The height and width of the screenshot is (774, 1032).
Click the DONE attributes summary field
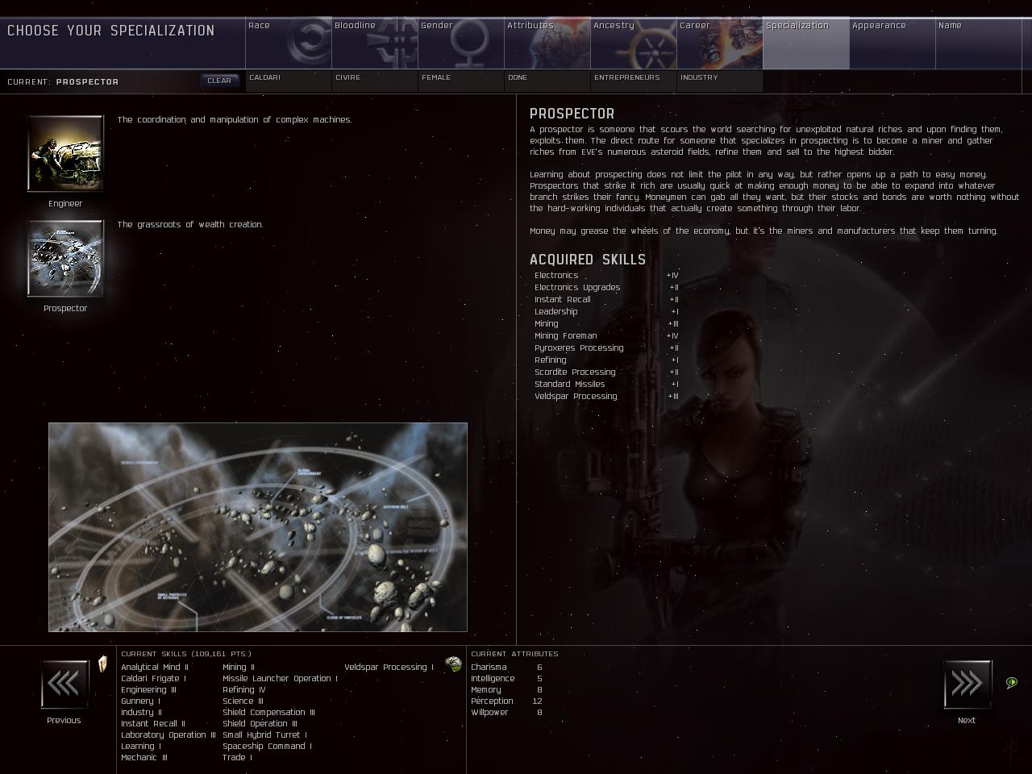pyautogui.click(x=547, y=81)
